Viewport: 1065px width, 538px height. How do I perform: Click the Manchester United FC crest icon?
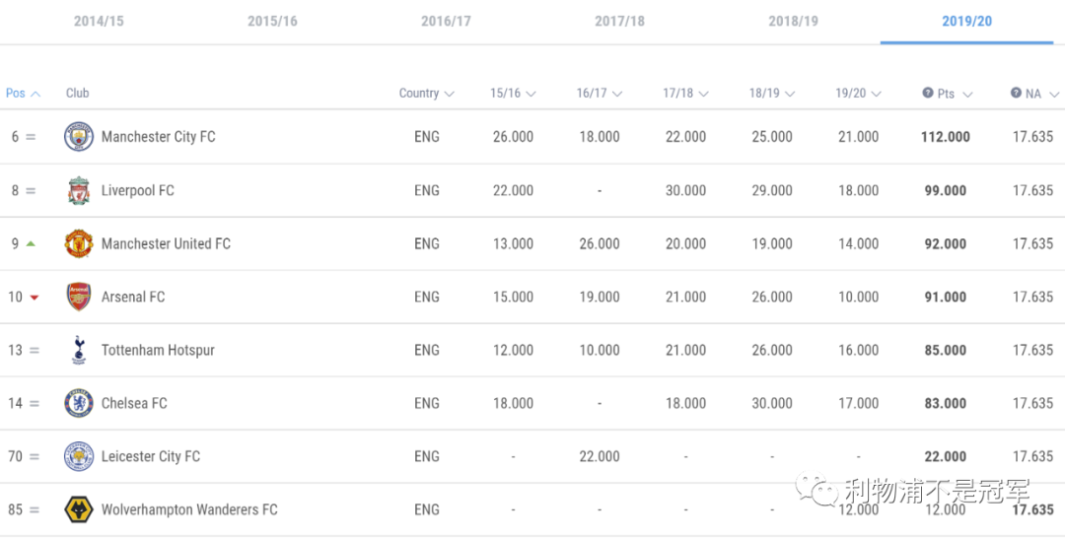click(79, 243)
